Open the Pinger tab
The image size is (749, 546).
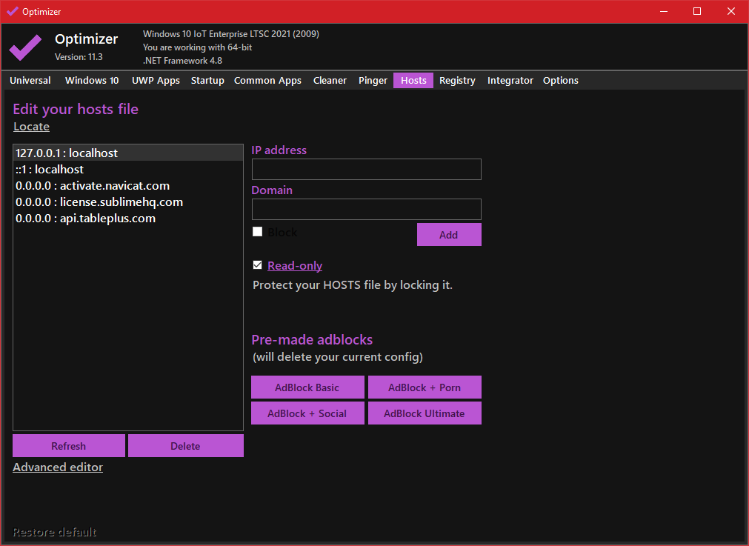[373, 81]
